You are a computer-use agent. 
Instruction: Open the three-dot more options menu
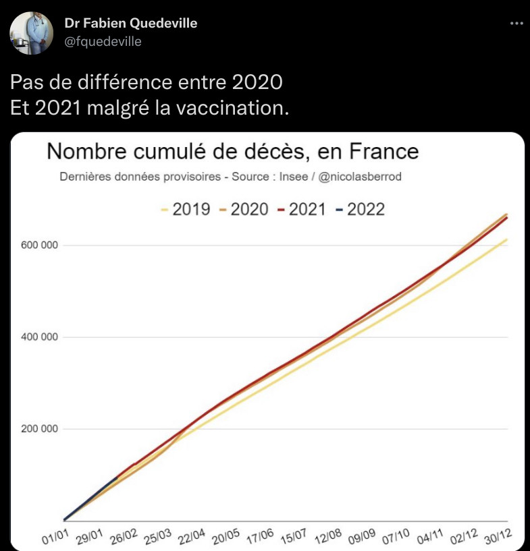pos(516,23)
